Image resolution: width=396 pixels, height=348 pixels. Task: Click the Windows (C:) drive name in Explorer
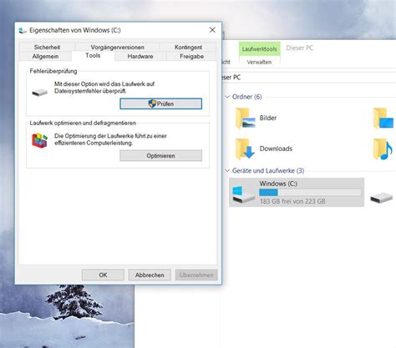278,184
